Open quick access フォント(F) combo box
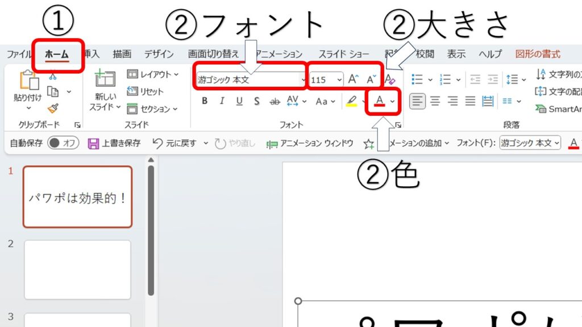Screen dimensions: 582x327 [530, 142]
